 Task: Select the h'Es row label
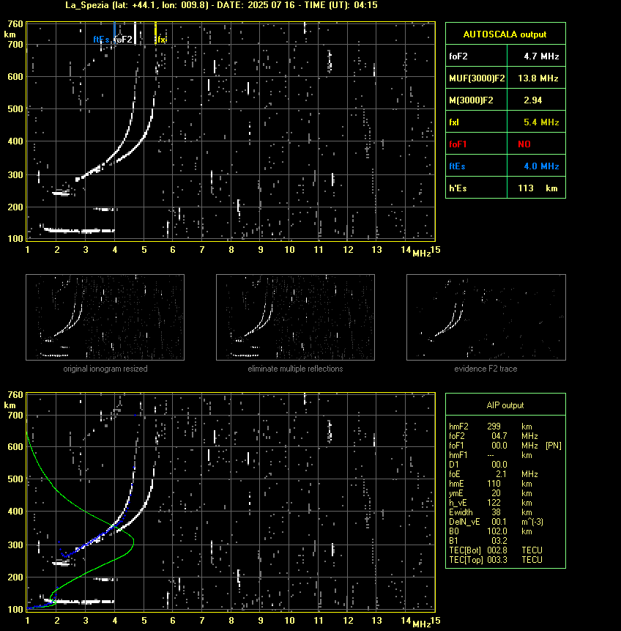[x=457, y=188]
